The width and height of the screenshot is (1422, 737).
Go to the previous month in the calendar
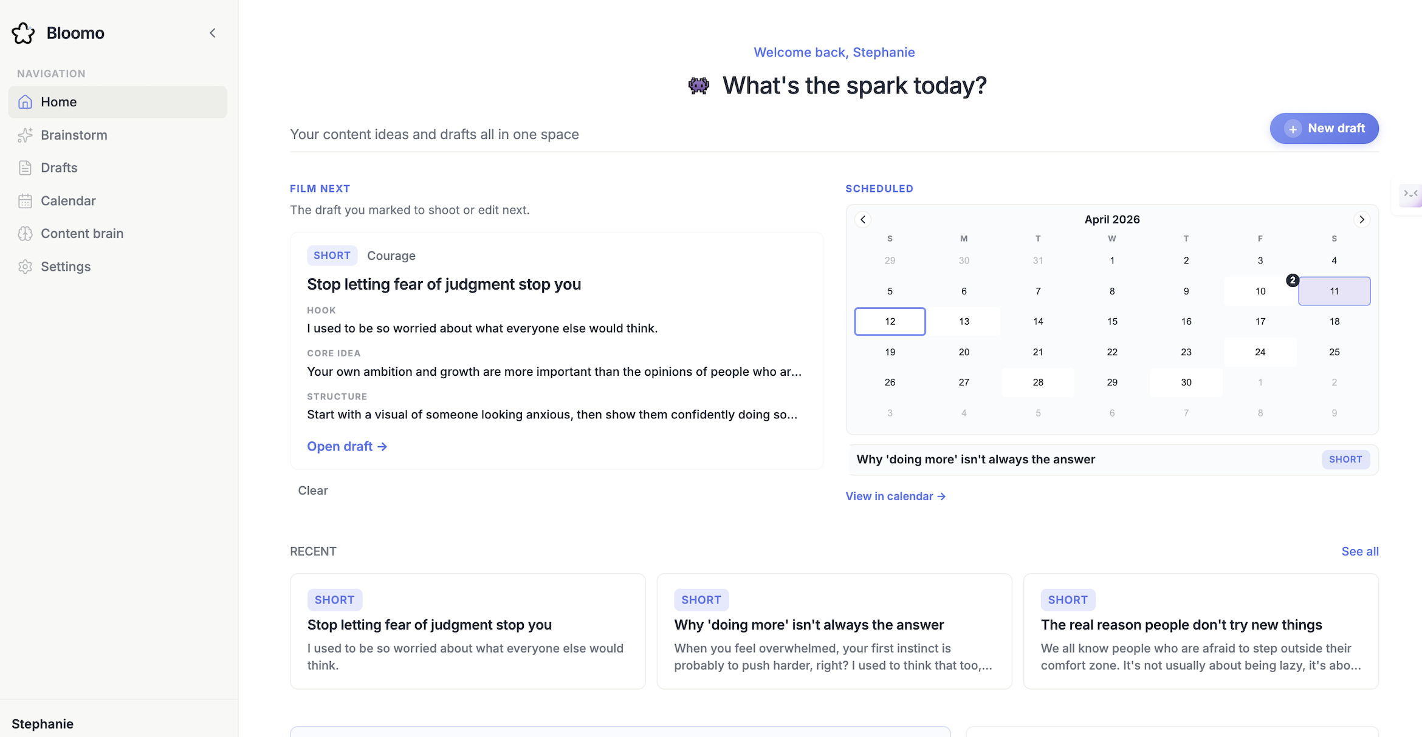[863, 219]
